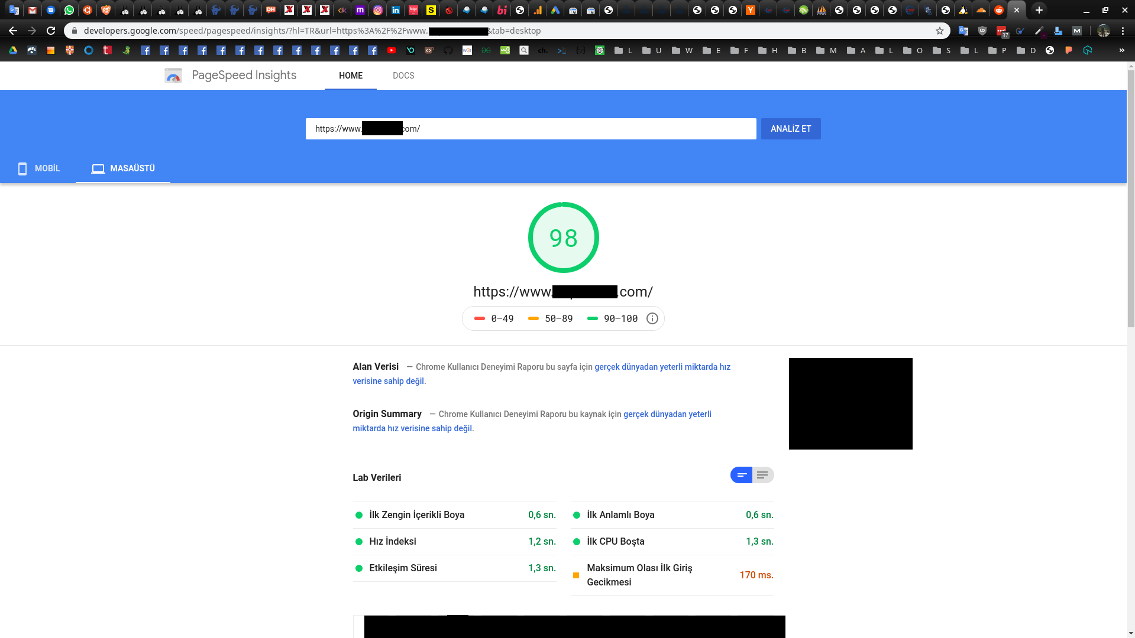Bookmark this page with the star
Viewport: 1135px width, 638px height.
pos(940,31)
